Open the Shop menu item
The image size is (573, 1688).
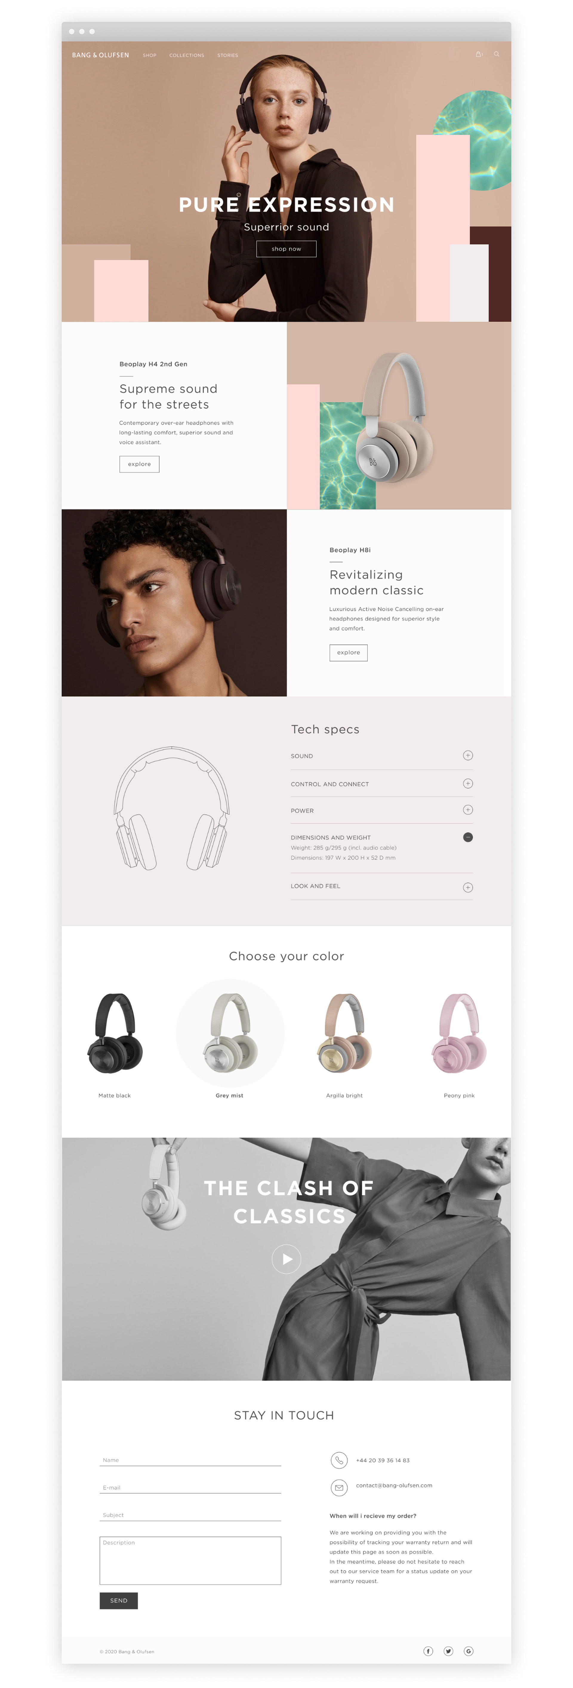(149, 55)
